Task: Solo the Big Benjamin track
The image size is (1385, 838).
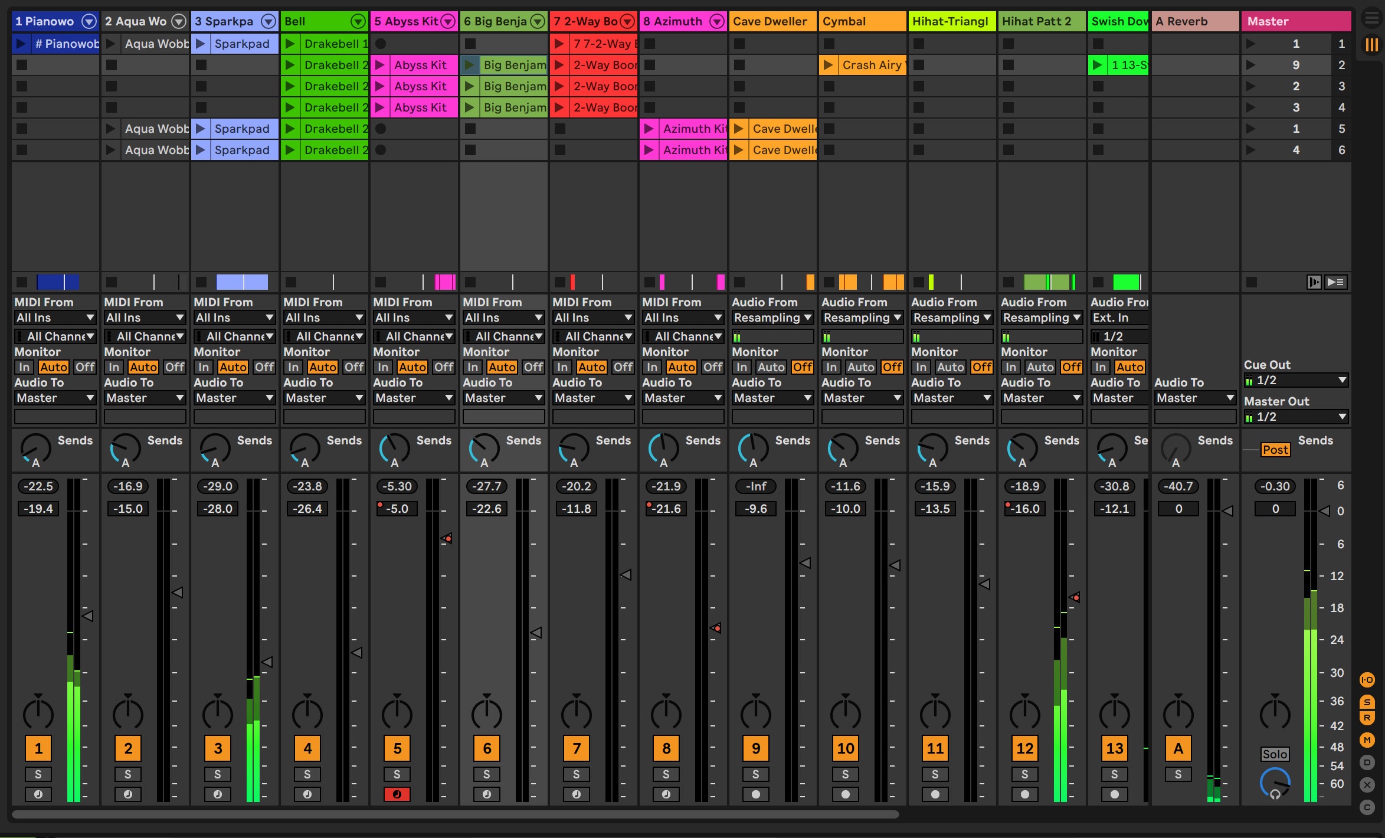Action: tap(486, 774)
